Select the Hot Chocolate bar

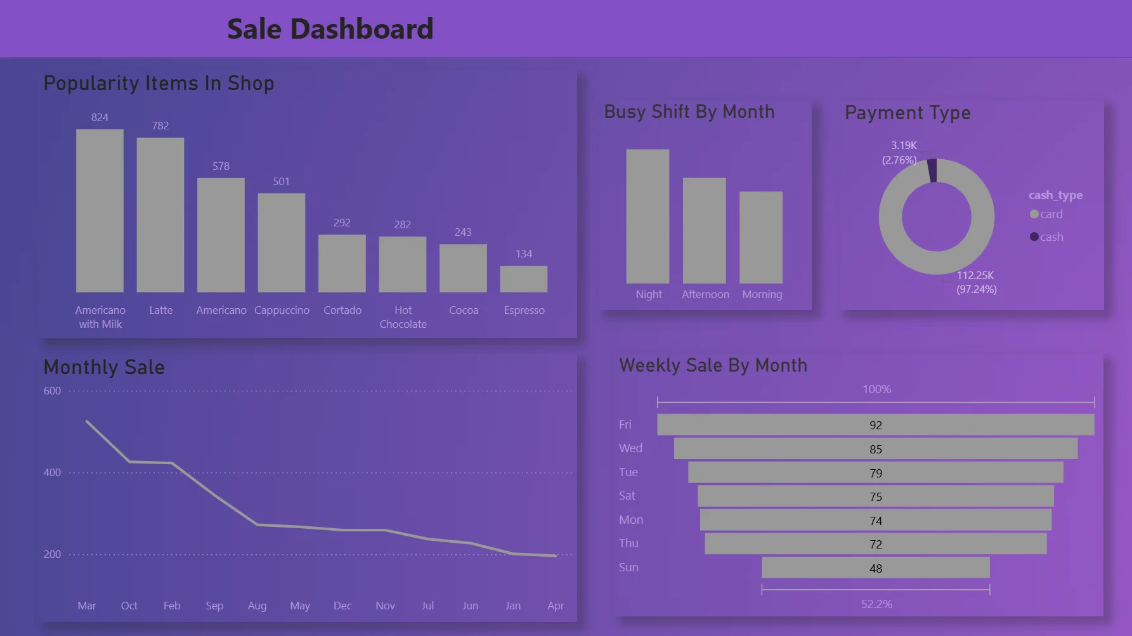click(402, 263)
